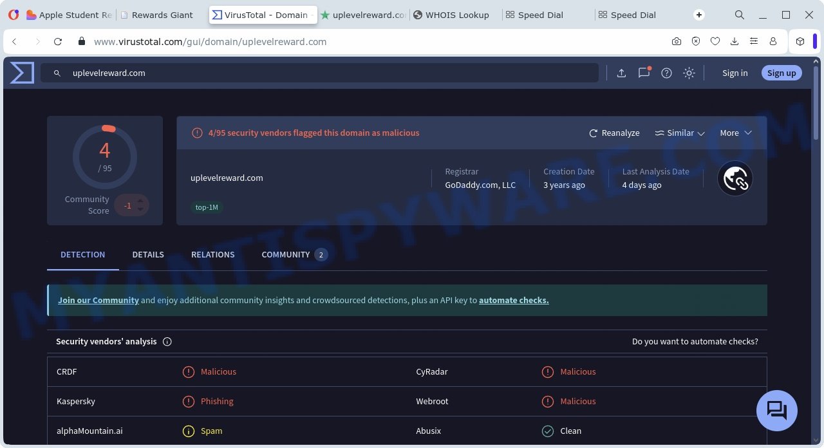The height and width of the screenshot is (448, 824).
Task: Open the browser downloads icon
Action: (734, 41)
